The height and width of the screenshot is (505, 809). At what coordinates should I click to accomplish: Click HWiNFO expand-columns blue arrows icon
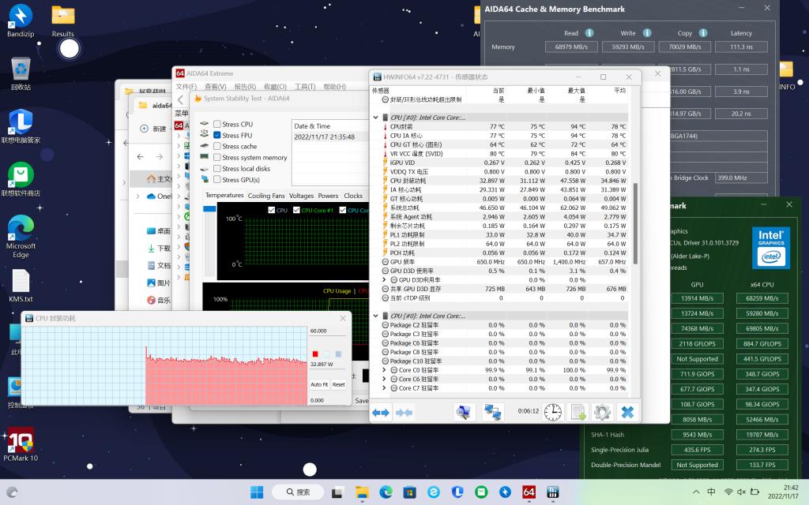point(382,412)
